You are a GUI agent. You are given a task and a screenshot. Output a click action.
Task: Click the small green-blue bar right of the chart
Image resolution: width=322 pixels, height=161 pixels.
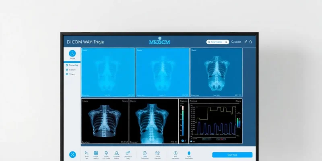[238, 122]
